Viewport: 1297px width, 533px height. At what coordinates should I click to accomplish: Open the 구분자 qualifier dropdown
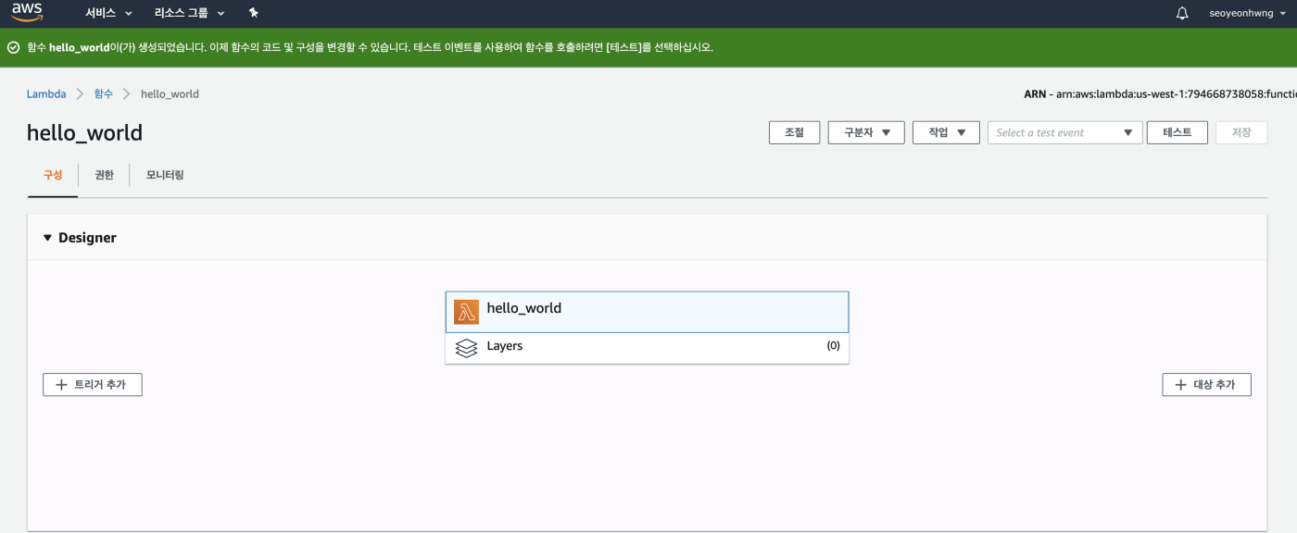[x=866, y=132]
